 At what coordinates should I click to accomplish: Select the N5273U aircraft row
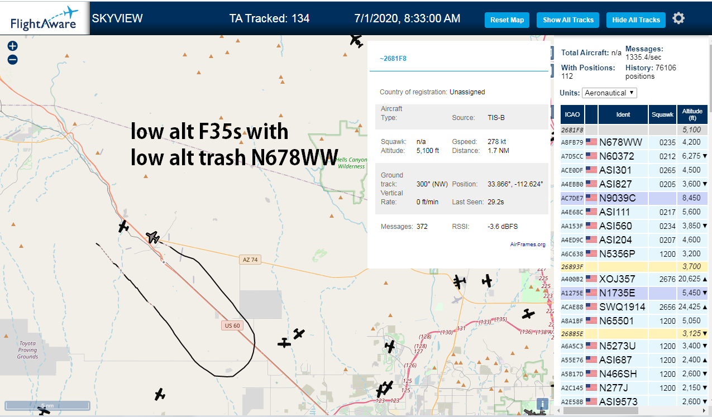[635, 346]
